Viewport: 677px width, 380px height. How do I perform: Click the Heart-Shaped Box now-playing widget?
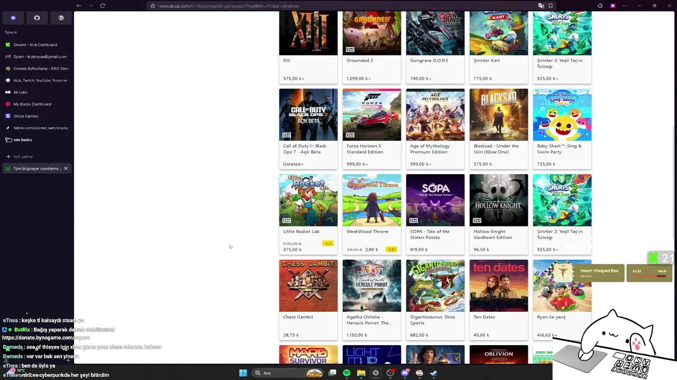coord(588,273)
